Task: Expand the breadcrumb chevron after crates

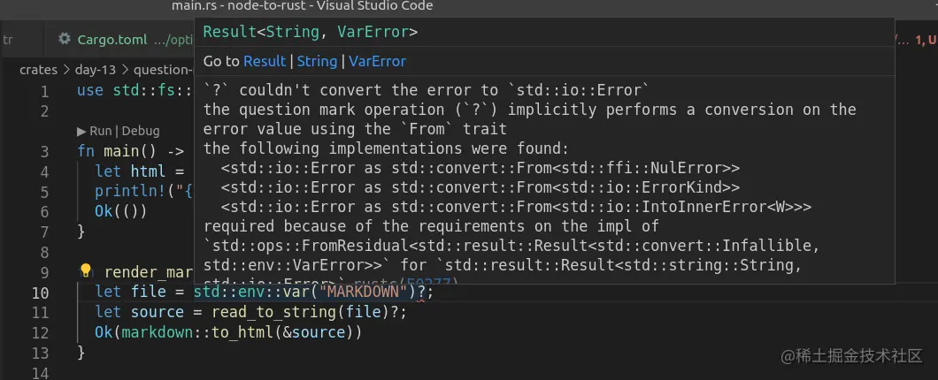Action: [65, 70]
